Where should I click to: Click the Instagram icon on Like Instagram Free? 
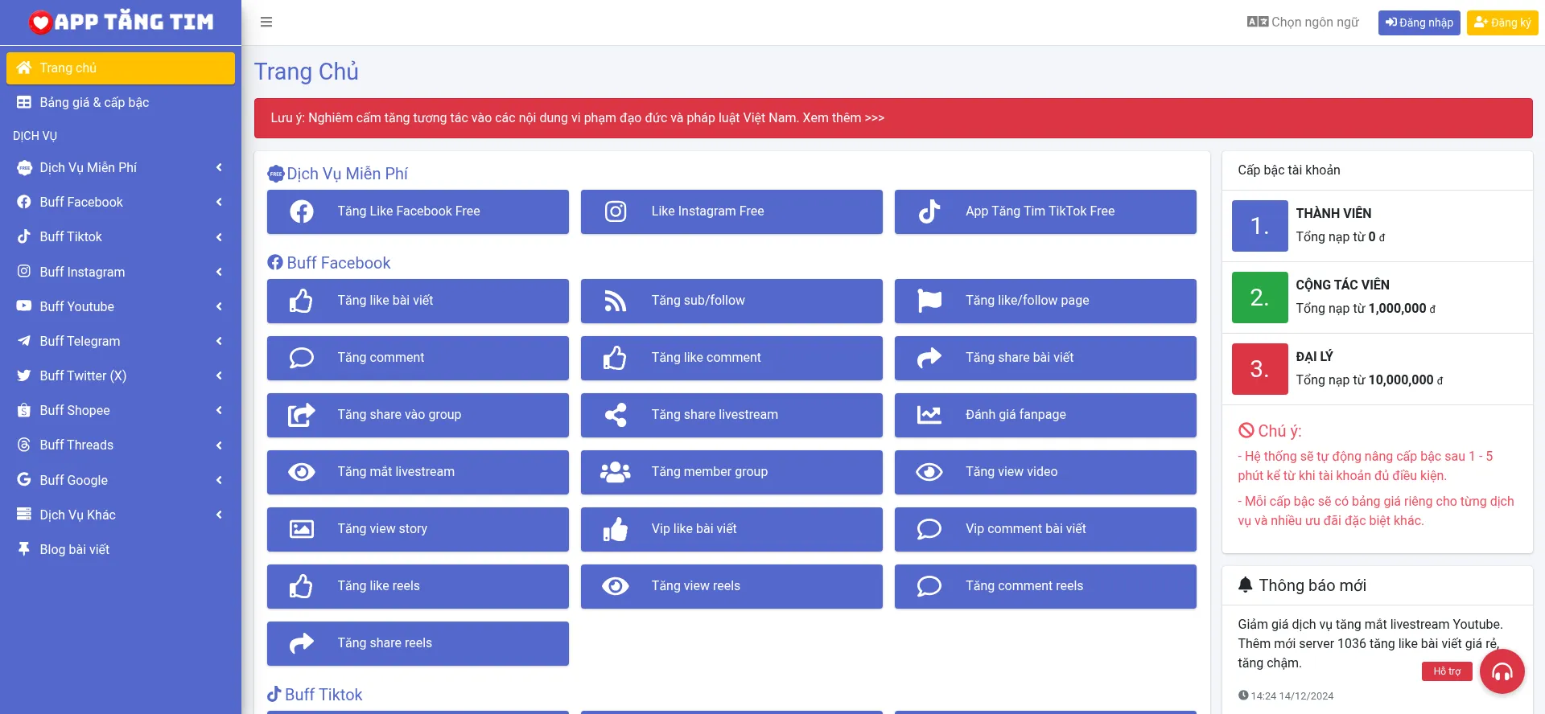tap(616, 211)
